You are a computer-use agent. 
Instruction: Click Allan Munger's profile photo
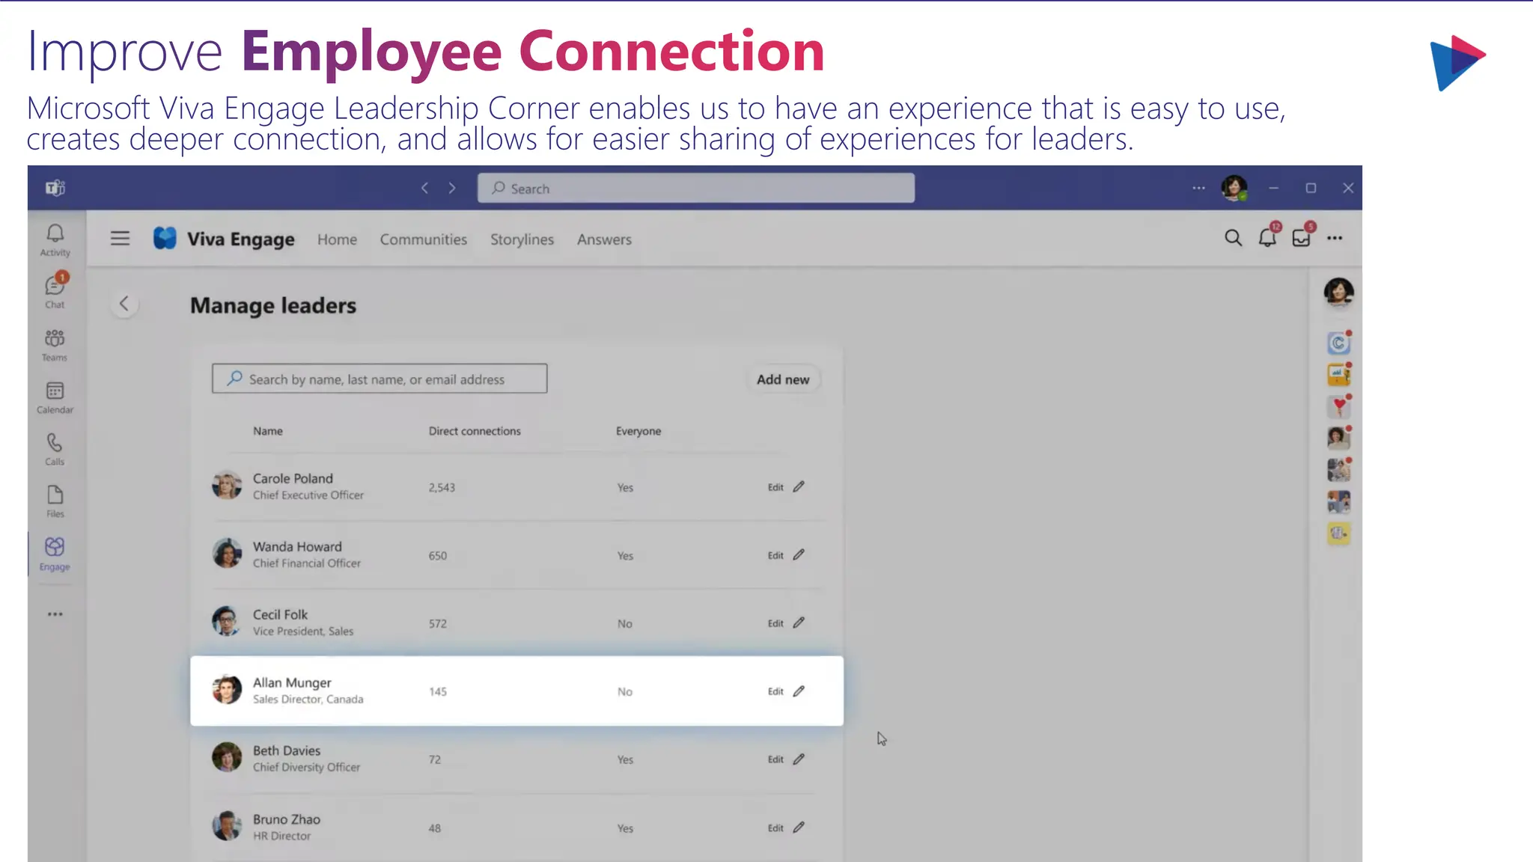[x=227, y=690]
